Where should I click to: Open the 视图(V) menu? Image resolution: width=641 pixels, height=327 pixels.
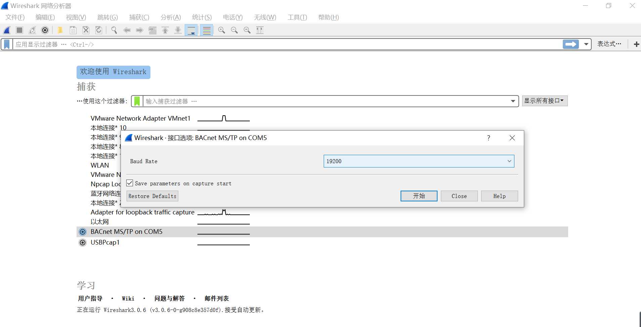tap(76, 17)
